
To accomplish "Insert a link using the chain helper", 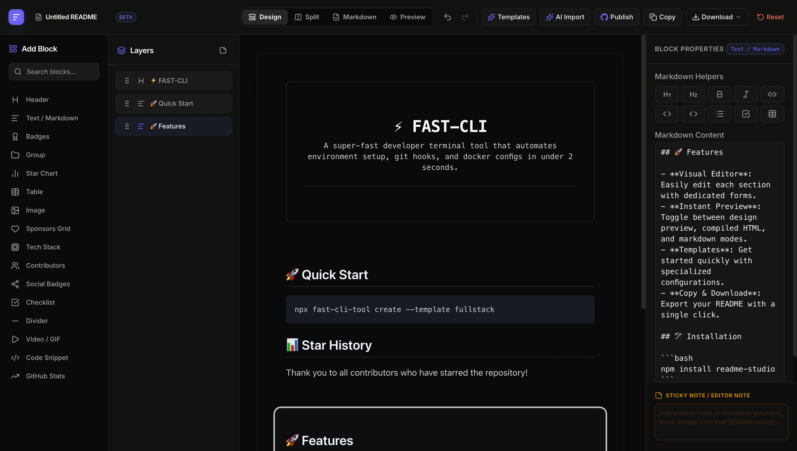I will pyautogui.click(x=772, y=95).
